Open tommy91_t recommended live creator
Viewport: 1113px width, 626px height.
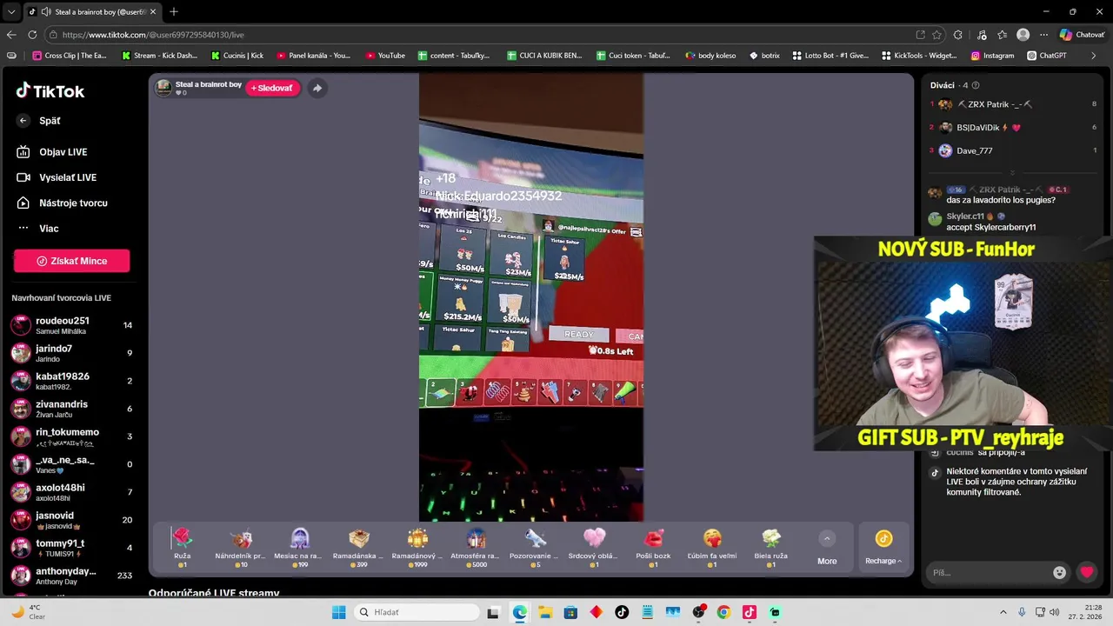pyautogui.click(x=71, y=548)
